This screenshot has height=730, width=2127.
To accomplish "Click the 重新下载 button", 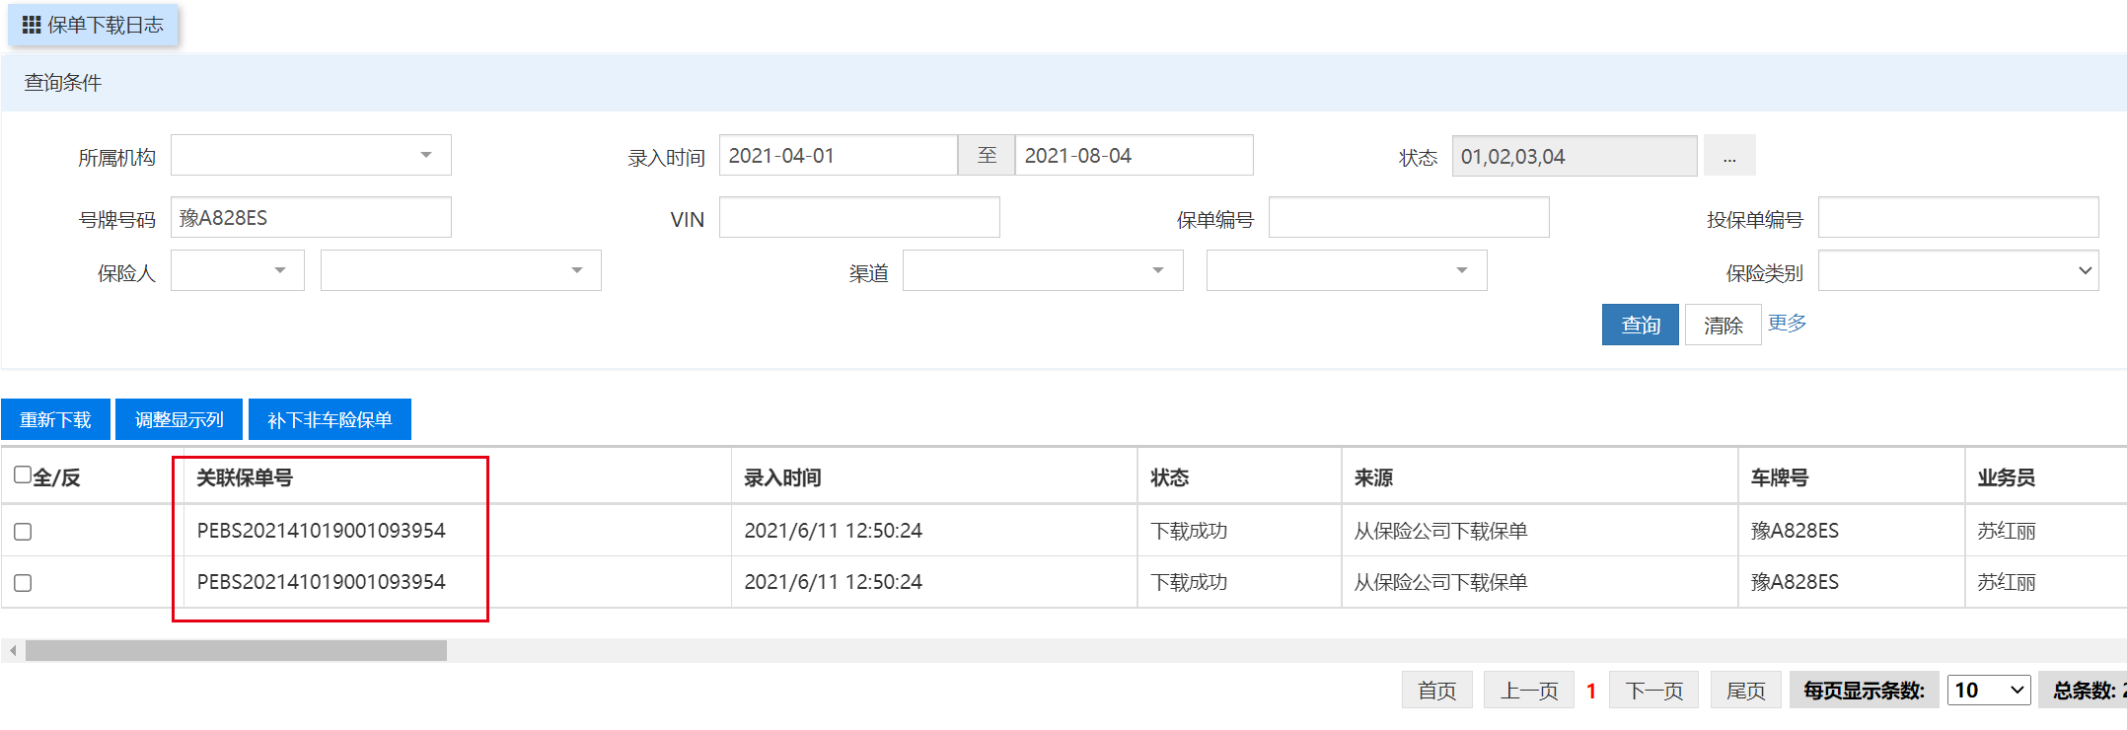I will point(56,420).
